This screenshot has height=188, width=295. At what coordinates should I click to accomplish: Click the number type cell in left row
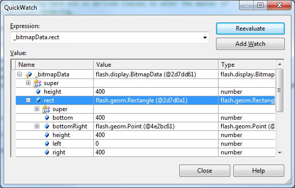tap(247, 144)
